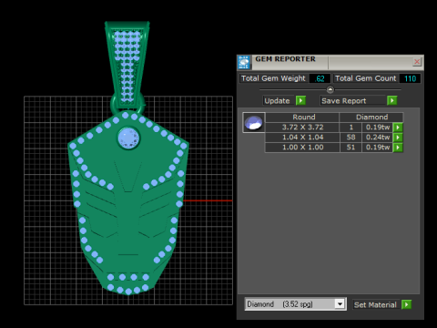Click the green arrow next to Save Report
Viewport: 437px width, 328px height.
click(x=392, y=100)
